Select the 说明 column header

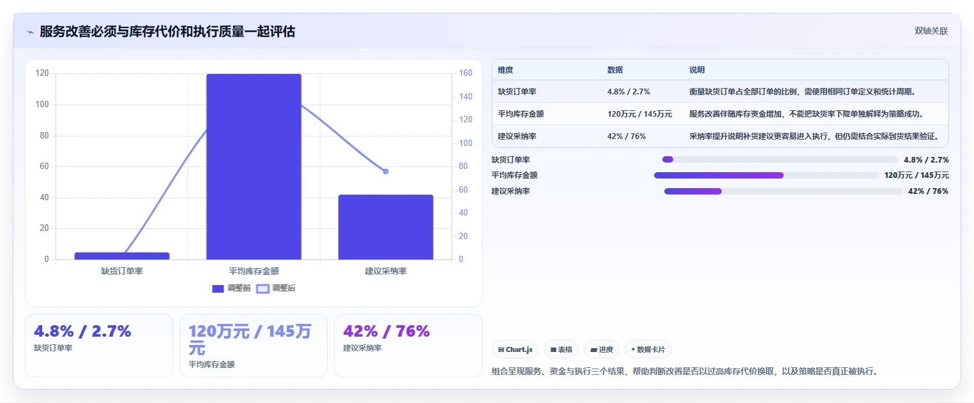697,70
